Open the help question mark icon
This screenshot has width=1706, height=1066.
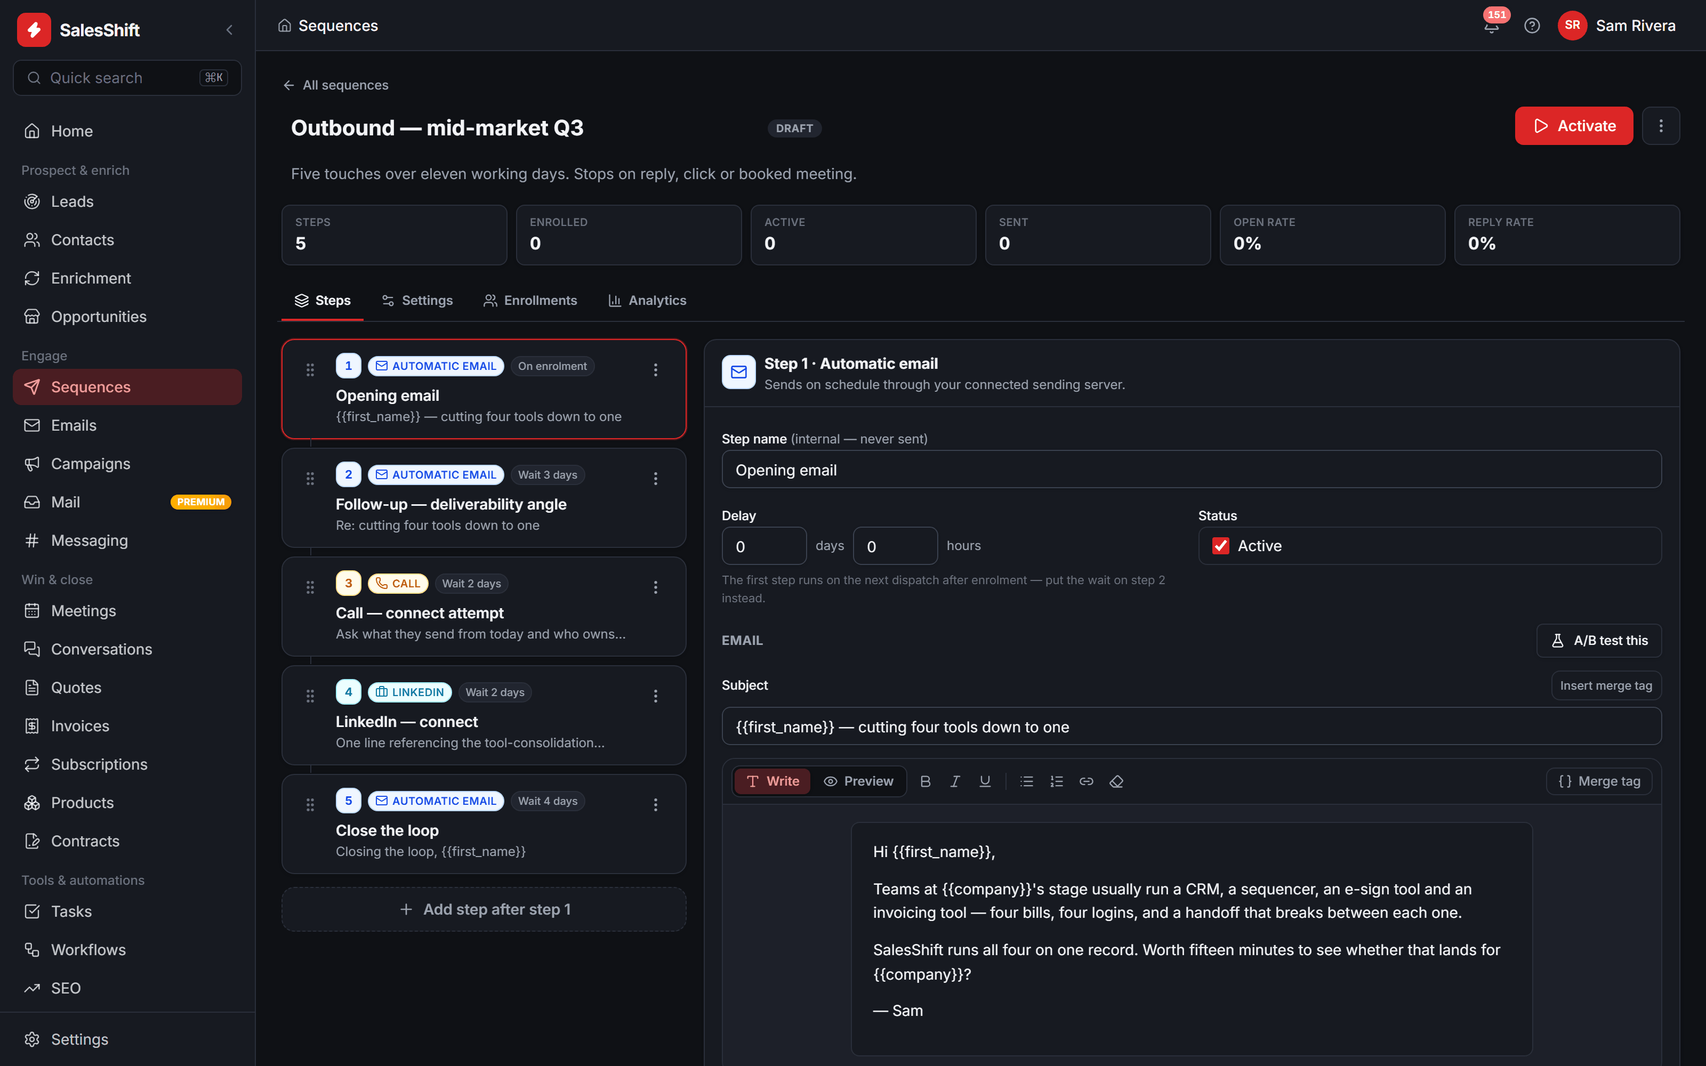(x=1532, y=26)
